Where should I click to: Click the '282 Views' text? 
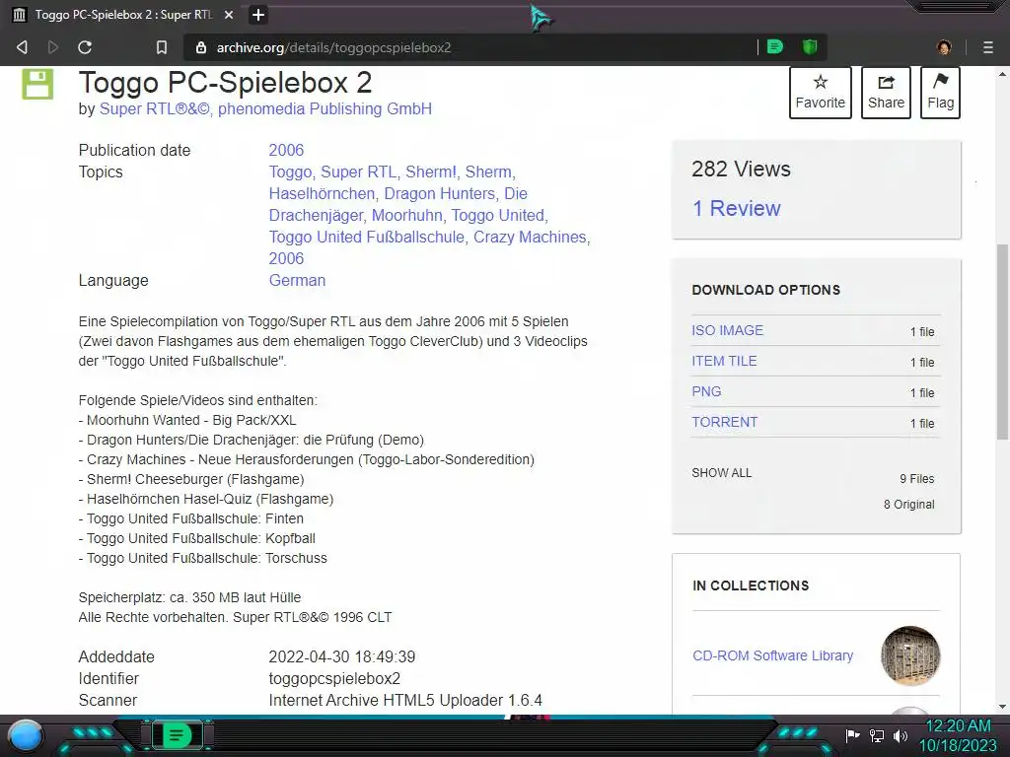coord(741,169)
